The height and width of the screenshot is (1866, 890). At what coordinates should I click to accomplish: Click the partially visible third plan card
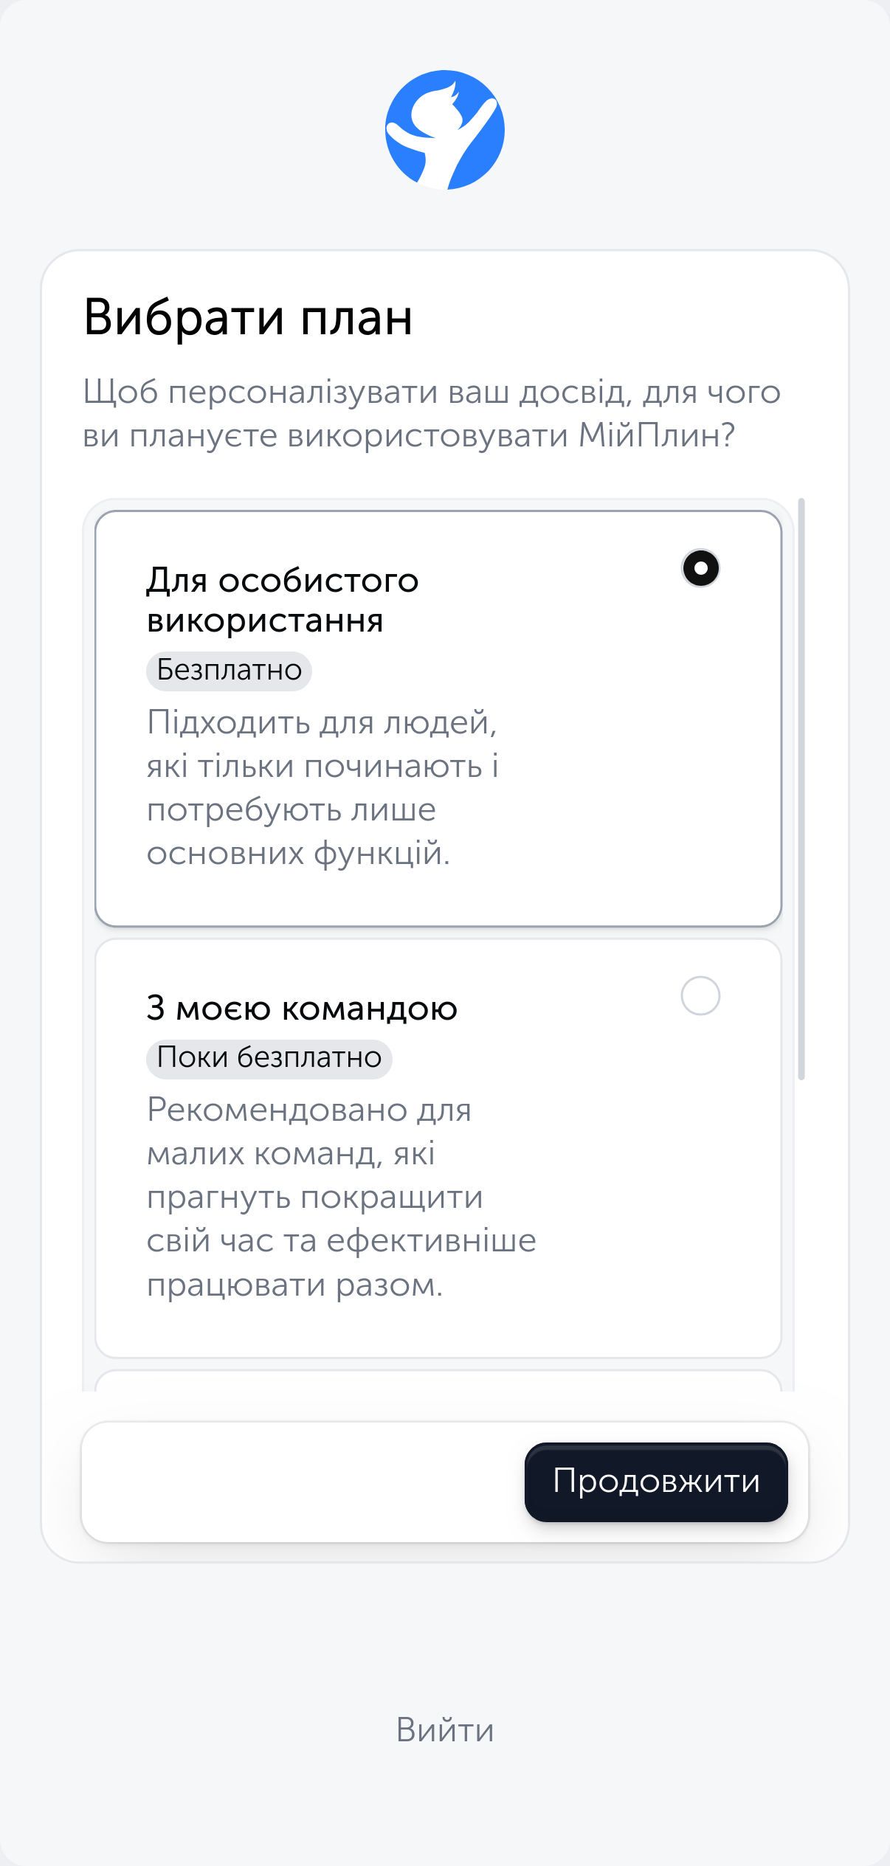pyautogui.click(x=438, y=1381)
